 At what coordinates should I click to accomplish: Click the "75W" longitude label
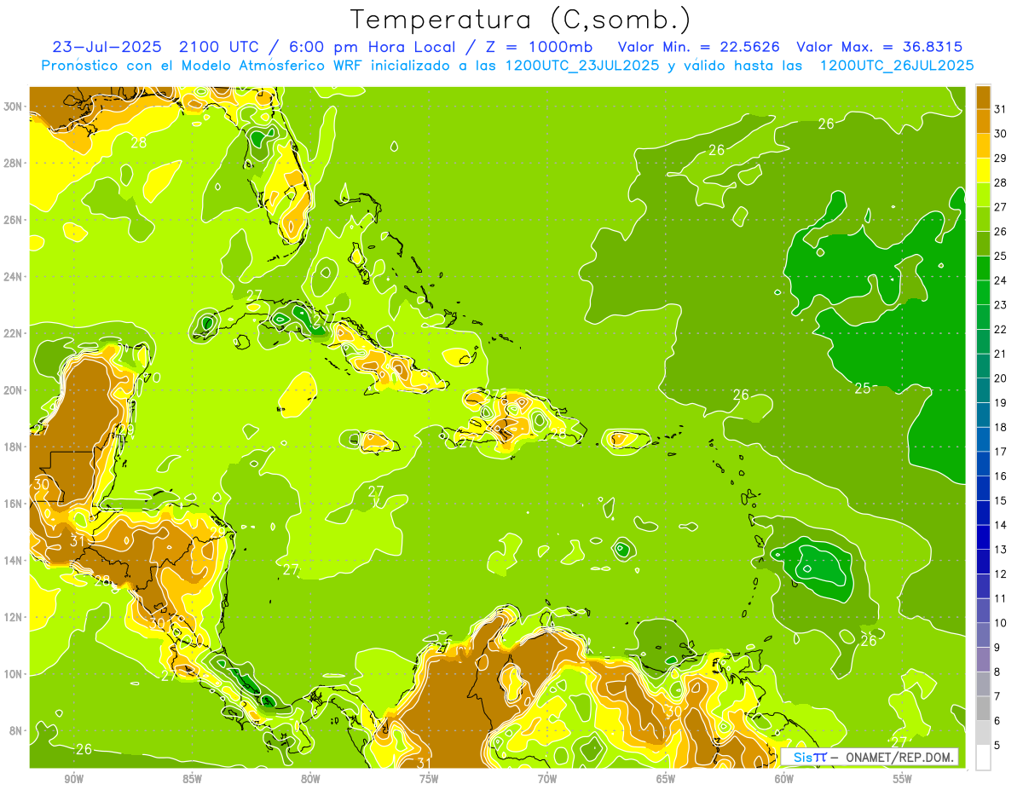[x=429, y=779]
